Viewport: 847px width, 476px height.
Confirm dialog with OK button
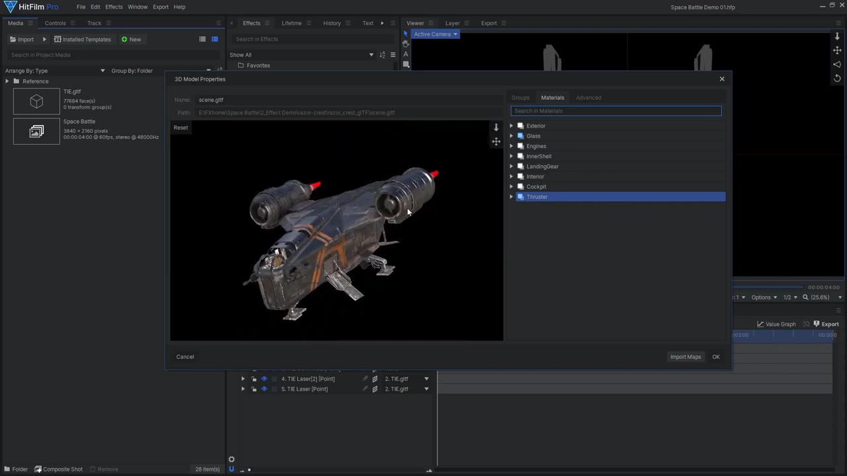coord(716,357)
